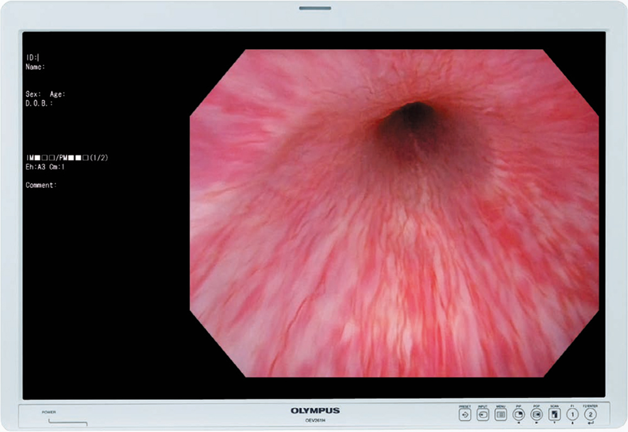
Task: Select the Sex field
Action: coord(33,94)
